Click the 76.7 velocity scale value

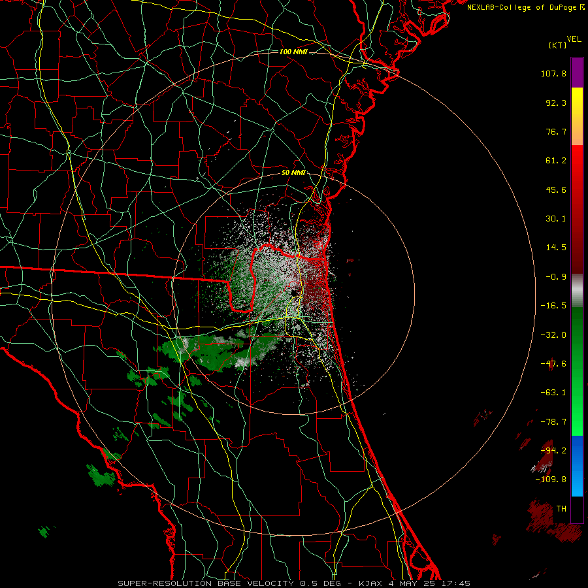pyautogui.click(x=556, y=131)
